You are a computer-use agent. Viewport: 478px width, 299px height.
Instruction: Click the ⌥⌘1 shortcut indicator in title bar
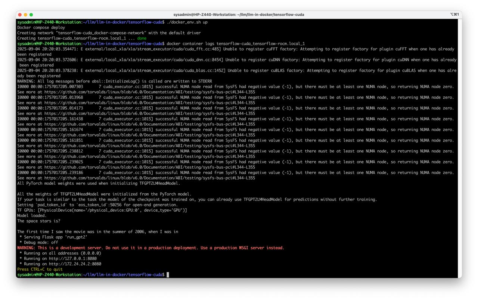pos(454,15)
